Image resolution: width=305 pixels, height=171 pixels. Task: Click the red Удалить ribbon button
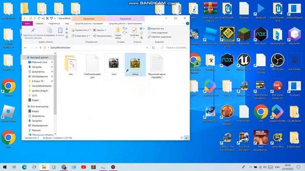coord(100,30)
